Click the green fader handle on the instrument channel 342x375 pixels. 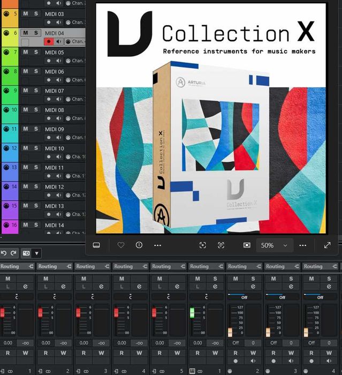point(192,312)
